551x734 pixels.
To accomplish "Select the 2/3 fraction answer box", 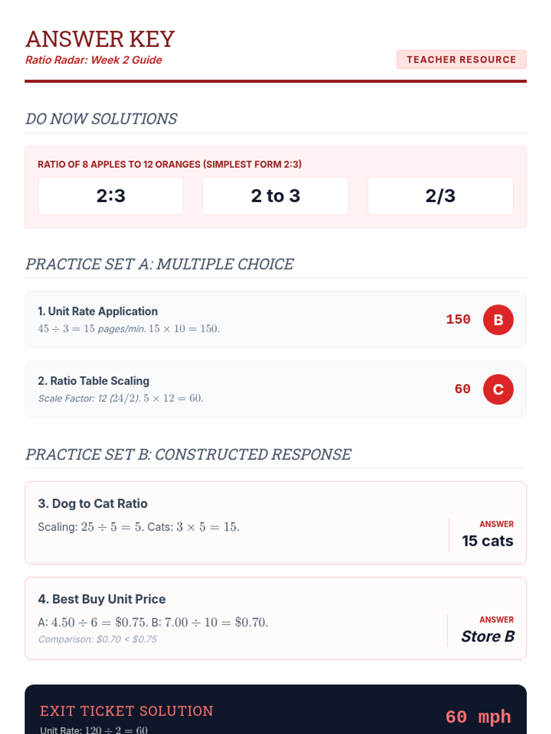I will click(440, 196).
